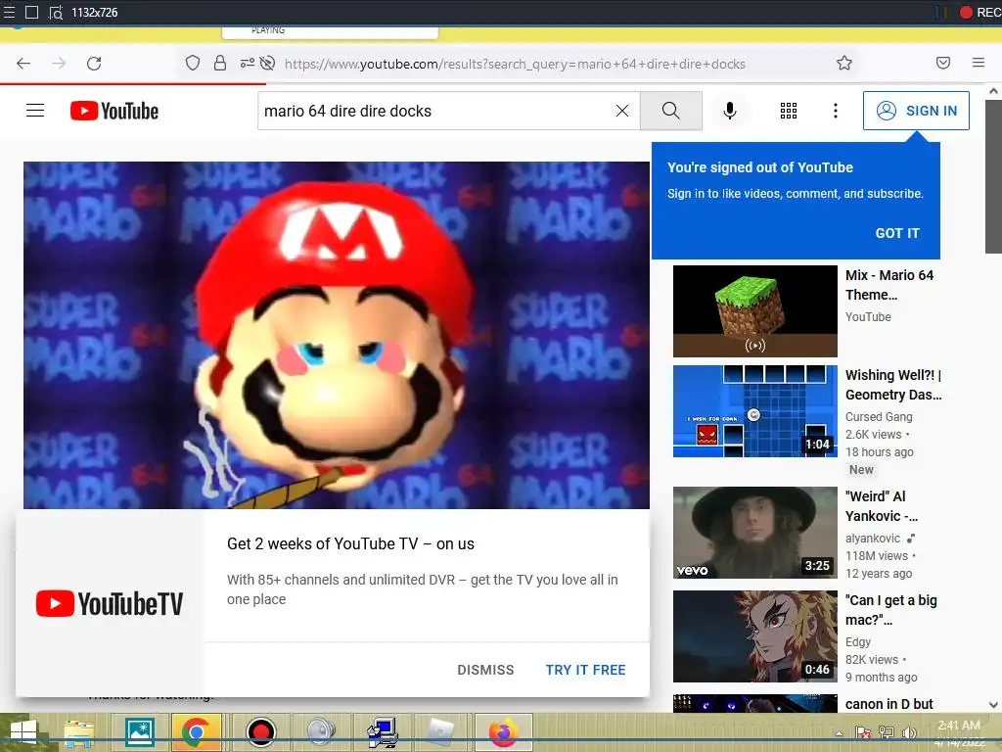Open the Wishing Well Geometry Dash thumbnail
The width and height of the screenshot is (1002, 752).
pos(754,411)
